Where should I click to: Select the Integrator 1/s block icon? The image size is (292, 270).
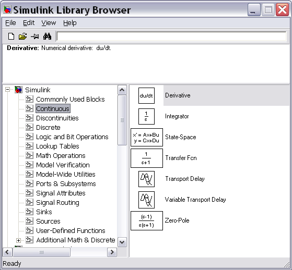146,116
